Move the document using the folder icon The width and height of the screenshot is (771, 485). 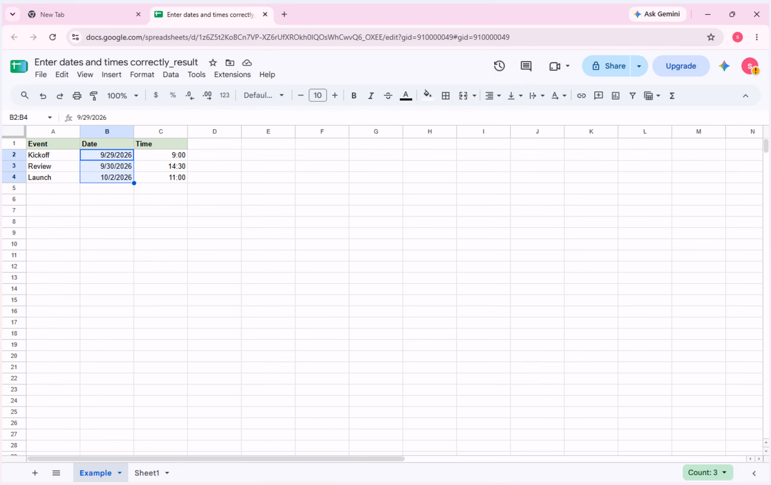point(230,63)
